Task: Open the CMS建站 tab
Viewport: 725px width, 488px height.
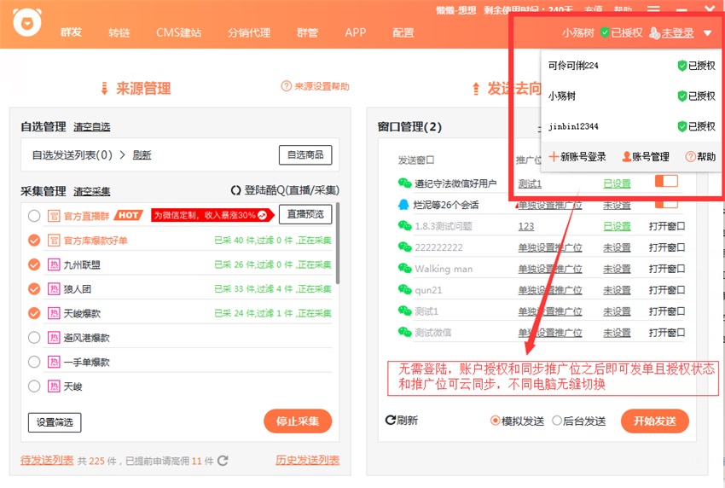Action: (178, 32)
